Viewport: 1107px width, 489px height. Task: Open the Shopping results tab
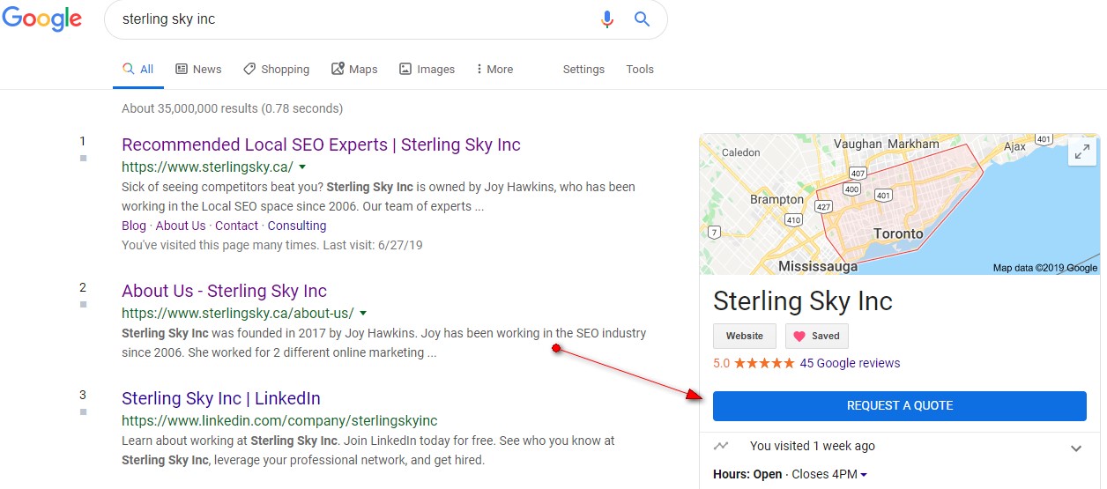point(276,69)
